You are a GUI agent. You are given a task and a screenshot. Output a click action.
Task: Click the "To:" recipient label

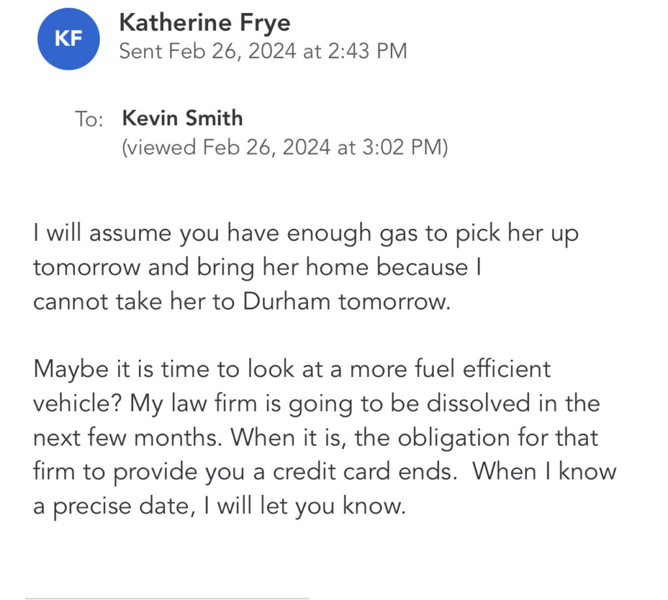[89, 120]
